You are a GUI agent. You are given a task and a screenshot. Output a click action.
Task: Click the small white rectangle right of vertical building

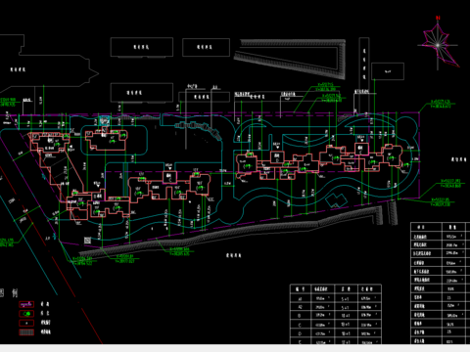(388, 71)
